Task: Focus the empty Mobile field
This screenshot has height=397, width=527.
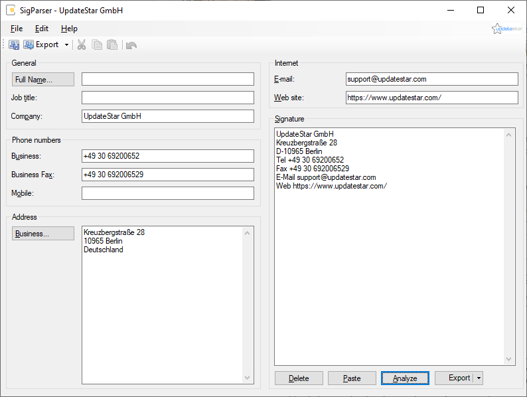Action: click(168, 193)
